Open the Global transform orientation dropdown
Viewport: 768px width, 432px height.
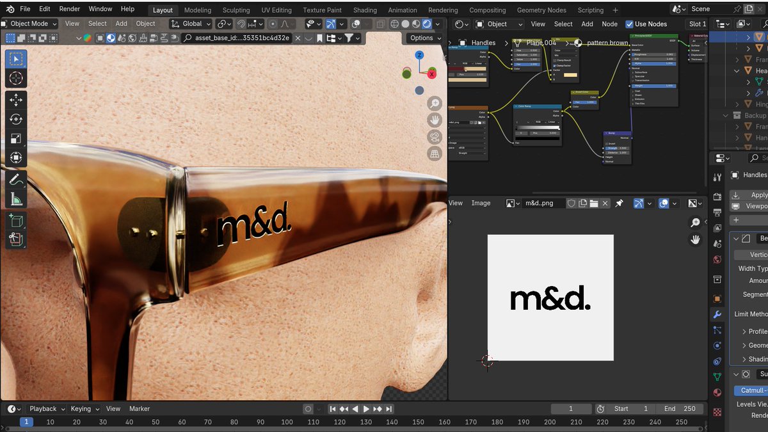[191, 24]
